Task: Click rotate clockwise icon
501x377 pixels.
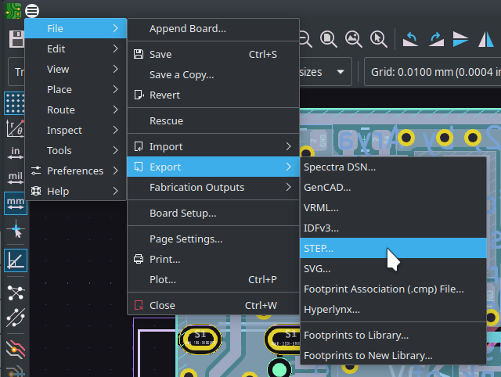Action: pos(435,38)
